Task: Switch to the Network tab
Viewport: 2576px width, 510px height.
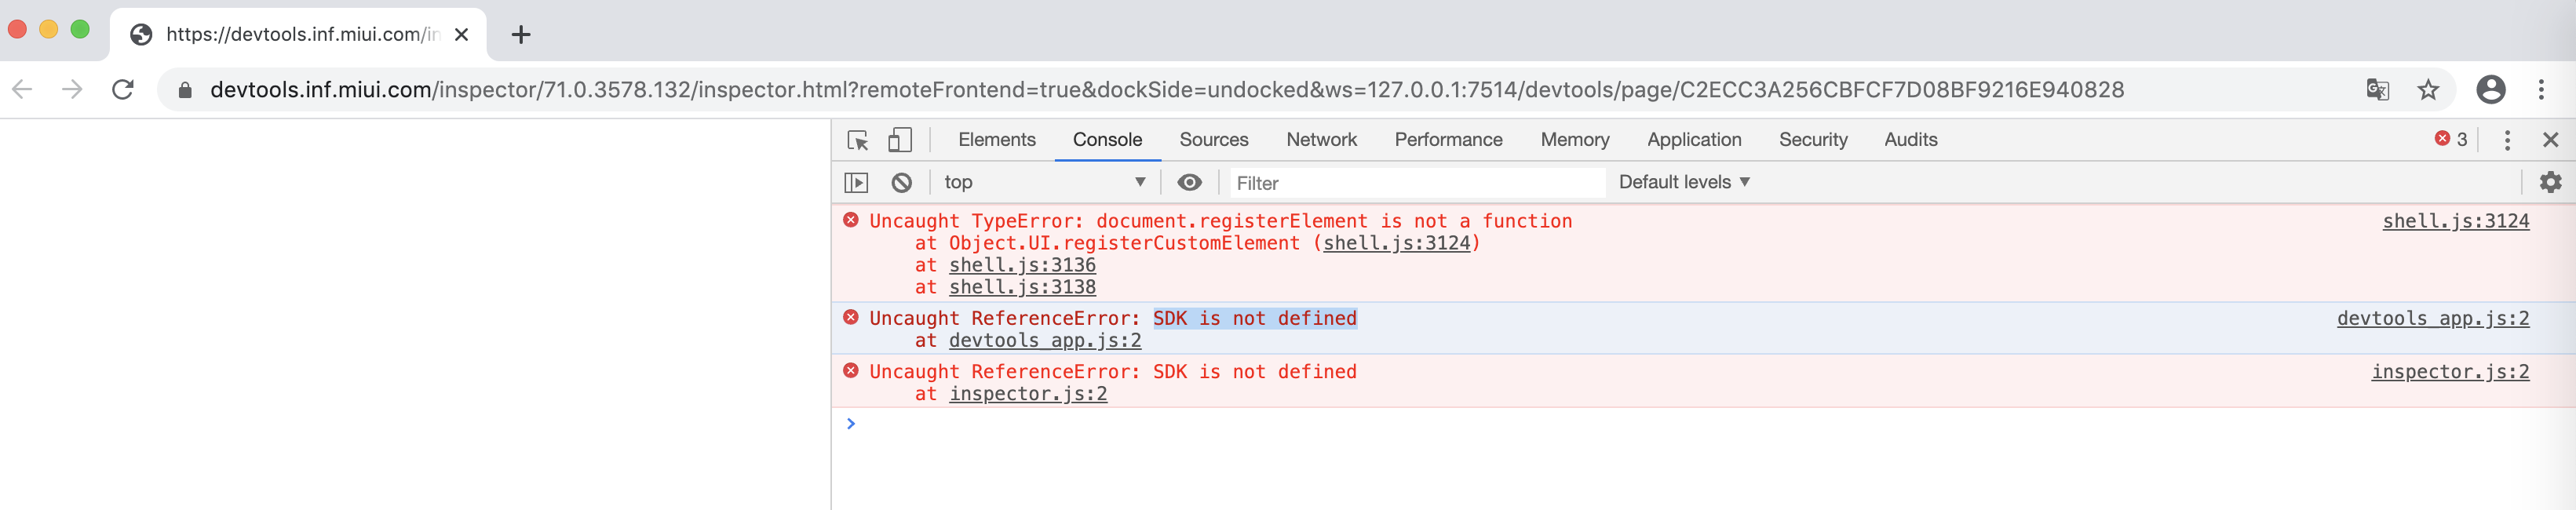Action: point(1321,140)
